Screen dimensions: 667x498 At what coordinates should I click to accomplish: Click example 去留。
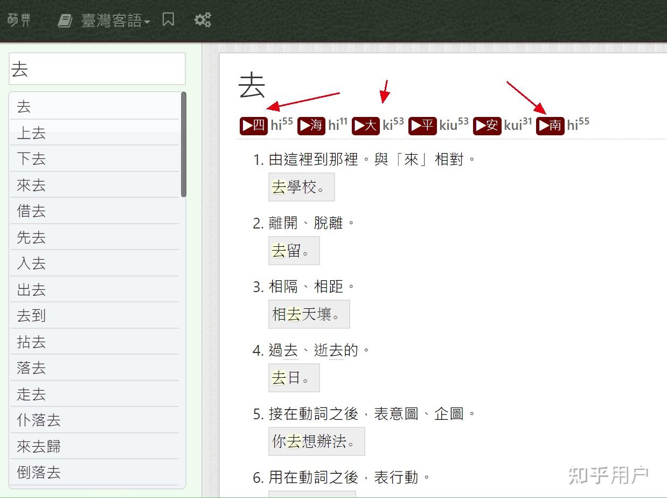coord(294,251)
